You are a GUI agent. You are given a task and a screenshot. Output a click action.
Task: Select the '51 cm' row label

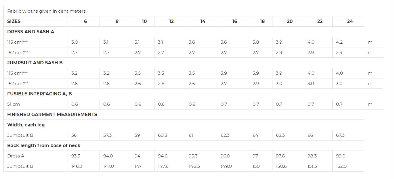coord(14,104)
